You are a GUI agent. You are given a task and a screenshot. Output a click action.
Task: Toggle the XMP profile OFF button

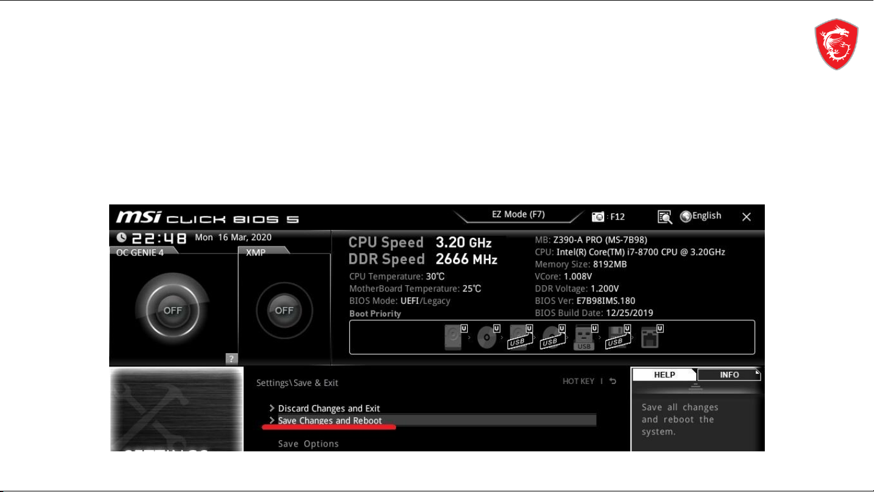(x=284, y=310)
